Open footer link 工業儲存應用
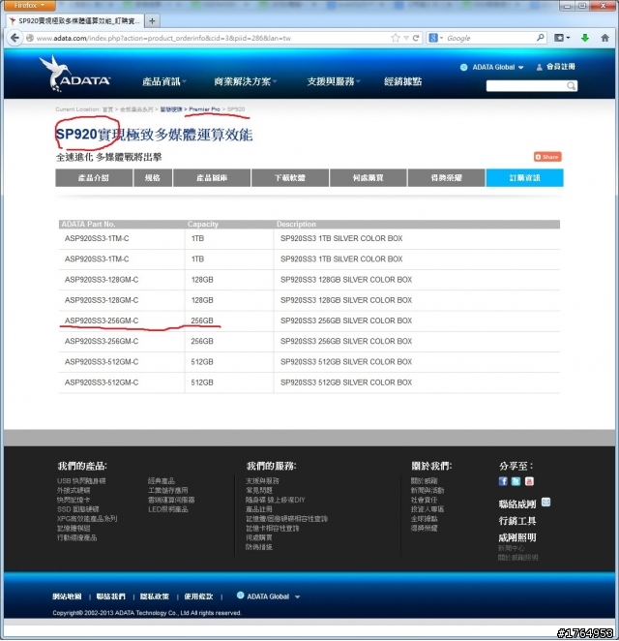Screen dimensions: 619x641 (x=168, y=490)
